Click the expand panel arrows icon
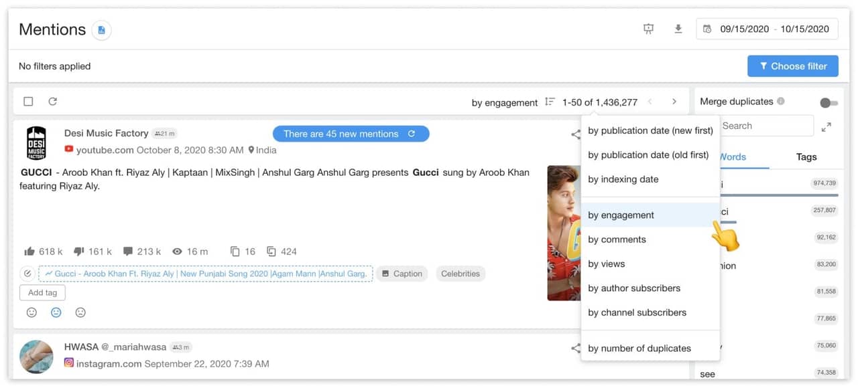858x390 pixels. [826, 126]
